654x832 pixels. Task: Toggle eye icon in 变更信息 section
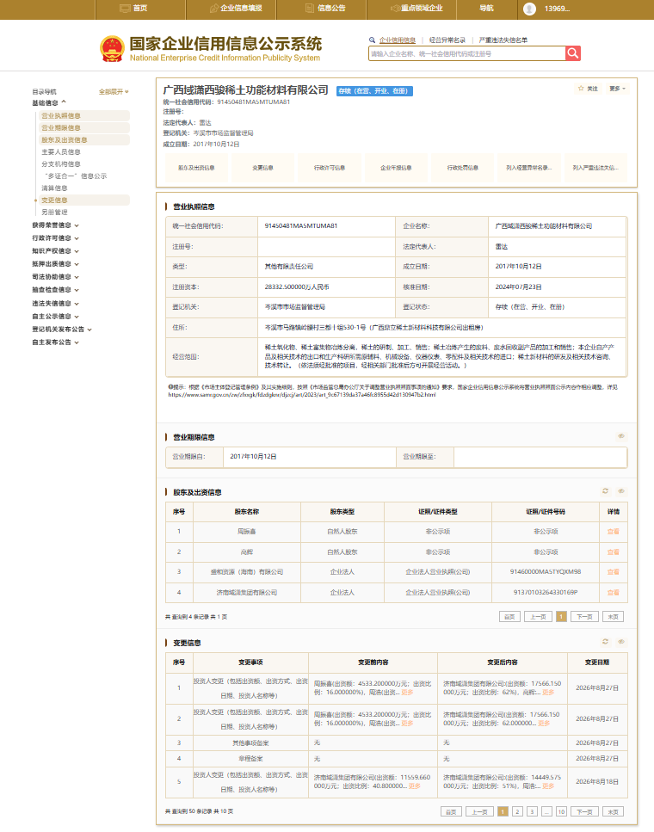tap(620, 642)
